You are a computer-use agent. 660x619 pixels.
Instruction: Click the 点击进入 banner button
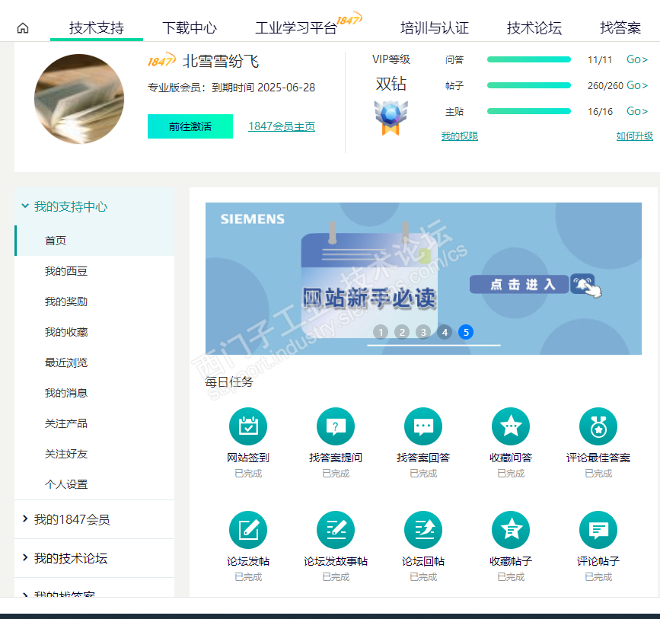[x=519, y=284]
